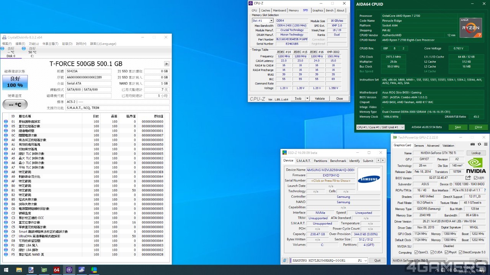
Task: Click the NVIDIA logo in GPU-Z
Action: [476, 165]
